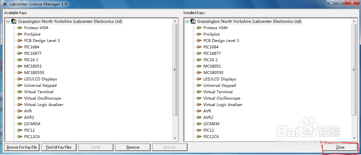Select PIC1684 text in Installed Keys
Image resolution: width=361 pixels, height=155 pixels.
(211, 47)
